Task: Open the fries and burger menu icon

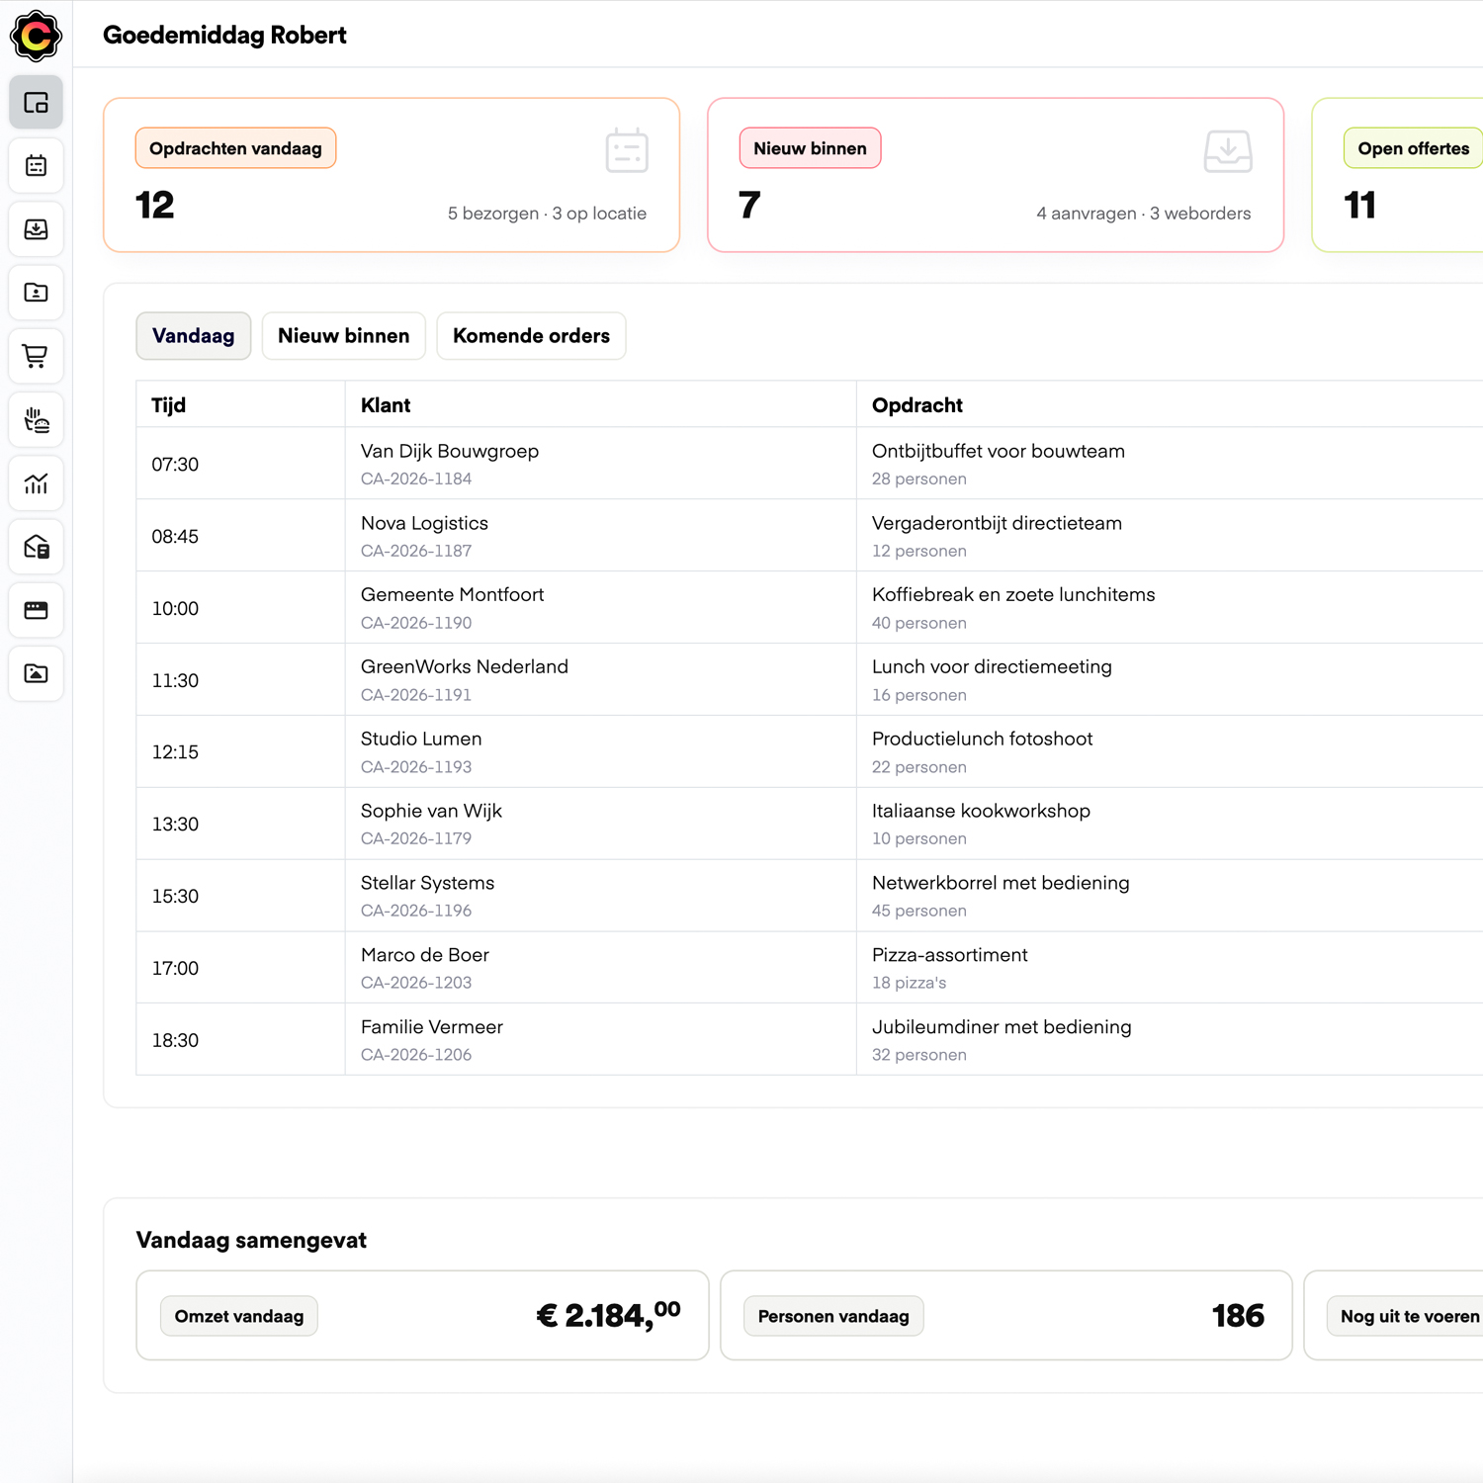Action: coord(36,420)
